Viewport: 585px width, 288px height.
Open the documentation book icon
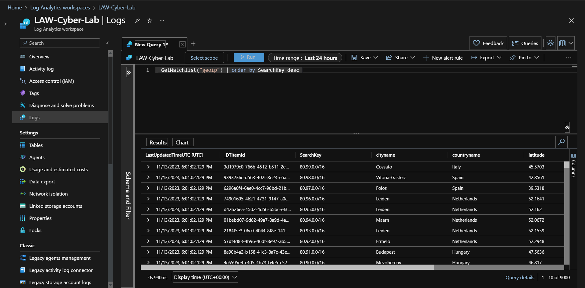[562, 43]
